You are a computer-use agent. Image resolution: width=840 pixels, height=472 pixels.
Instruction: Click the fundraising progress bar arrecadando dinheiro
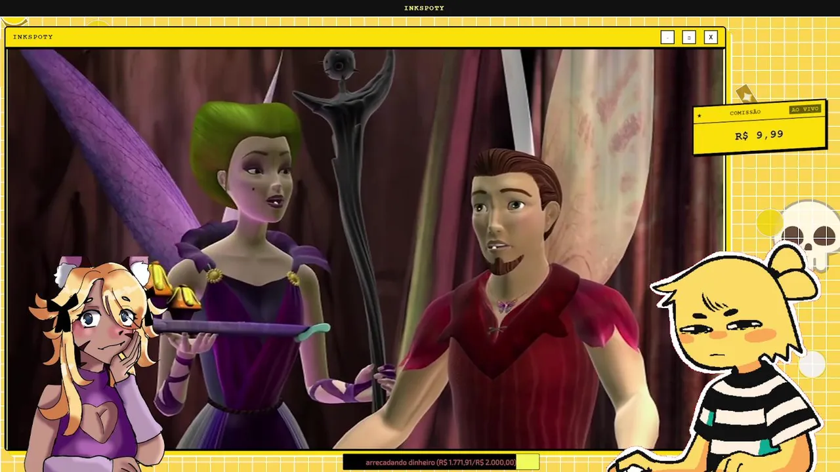click(x=441, y=462)
